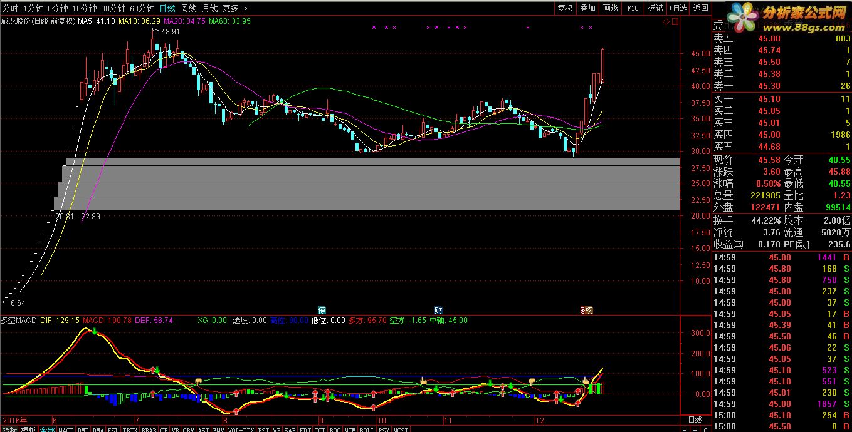Open F10 company info
Screen dimensions: 852x432
point(633,8)
